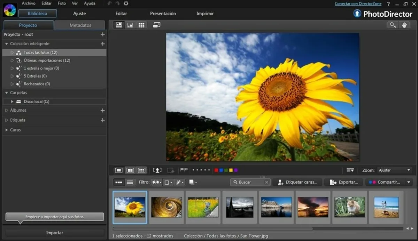Click the Importar button
The height and width of the screenshot is (241, 418).
tap(54, 232)
